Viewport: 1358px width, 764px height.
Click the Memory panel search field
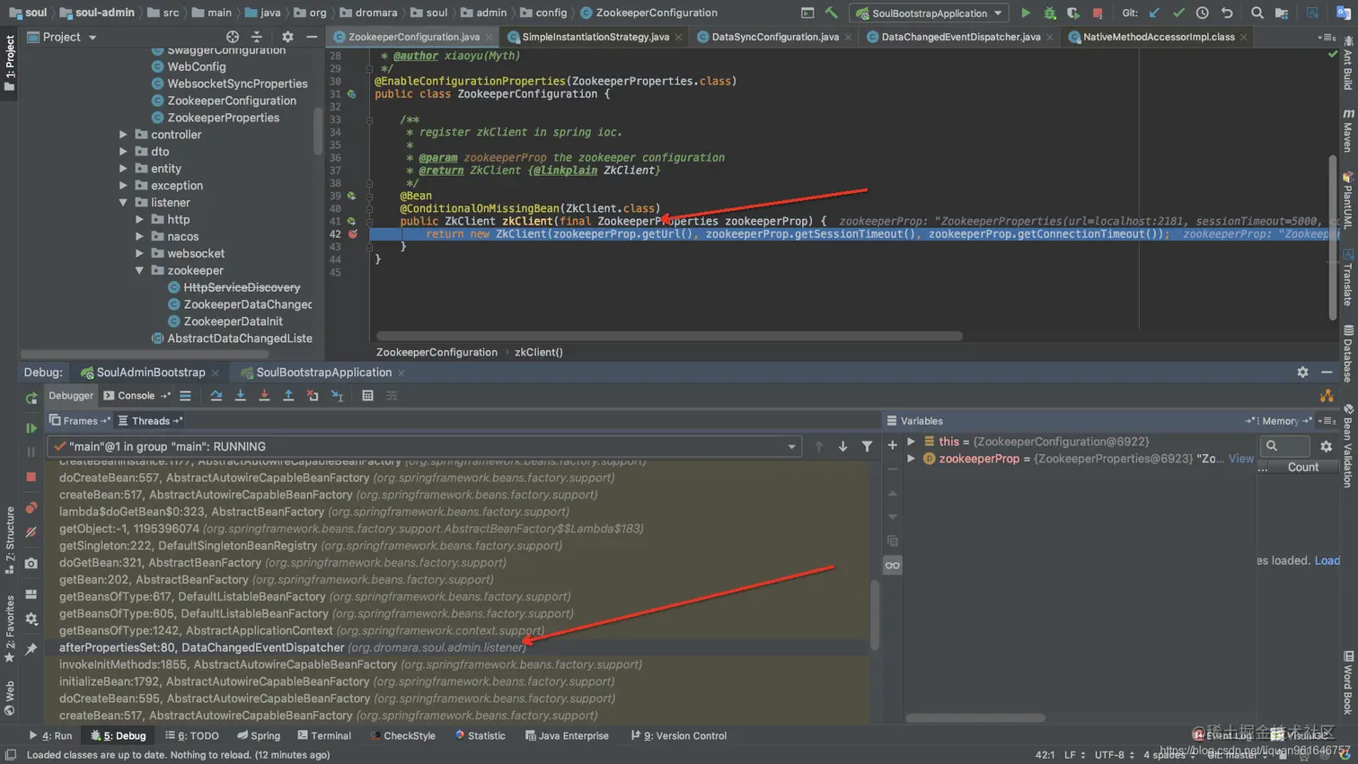click(1285, 446)
